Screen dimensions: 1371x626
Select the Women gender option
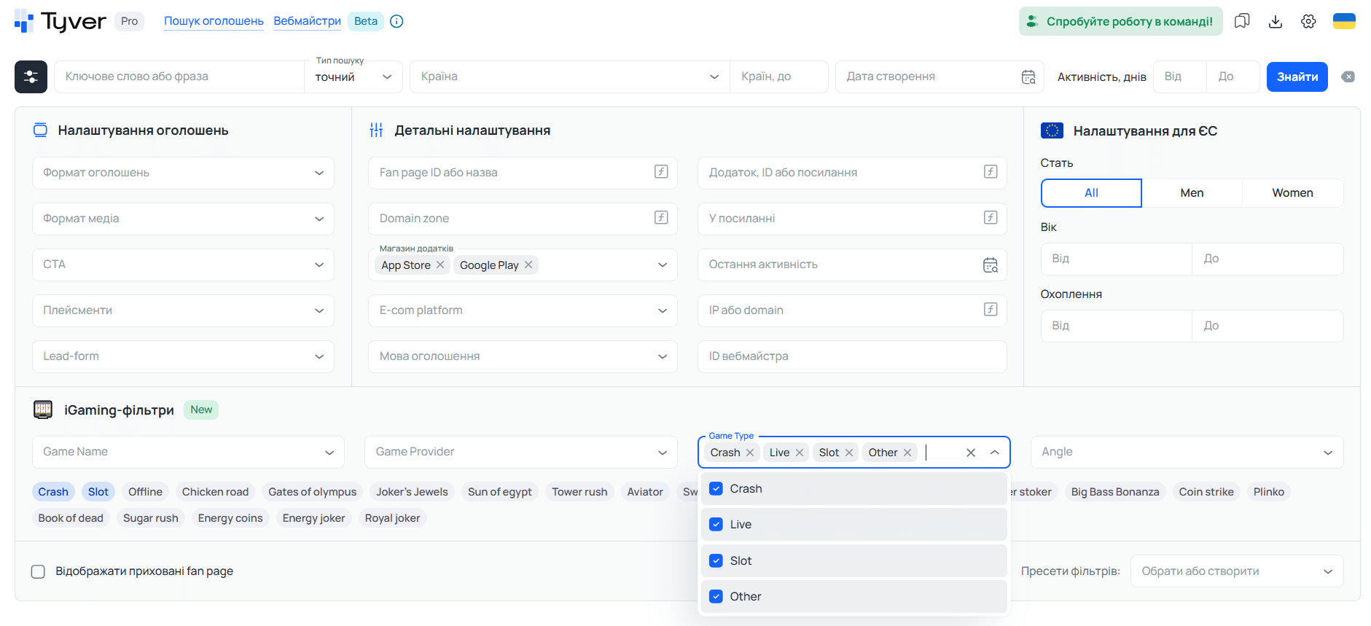1292,193
